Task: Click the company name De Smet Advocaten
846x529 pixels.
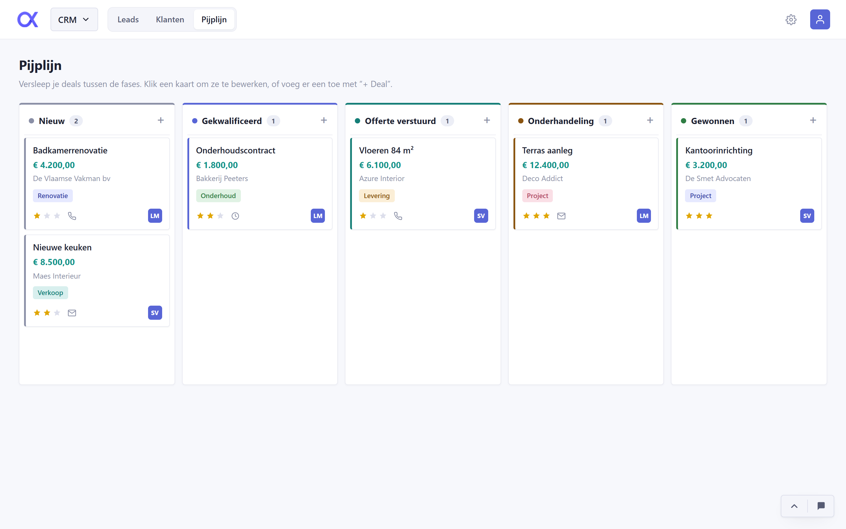Action: click(718, 178)
